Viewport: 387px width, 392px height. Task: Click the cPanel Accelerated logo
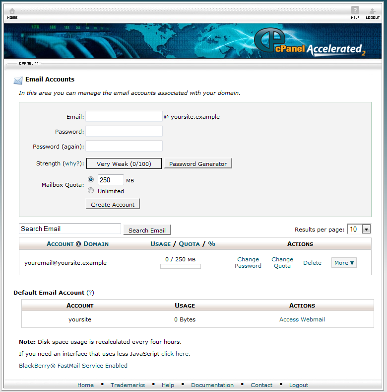310,42
